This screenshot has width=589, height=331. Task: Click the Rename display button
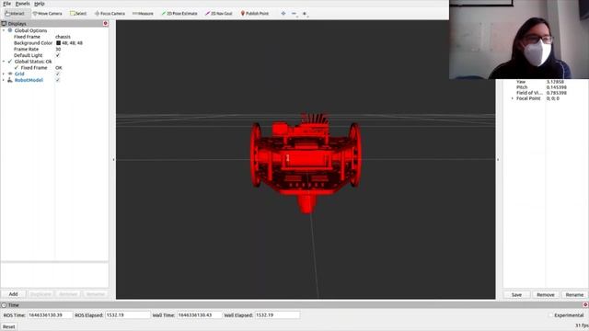click(x=96, y=294)
